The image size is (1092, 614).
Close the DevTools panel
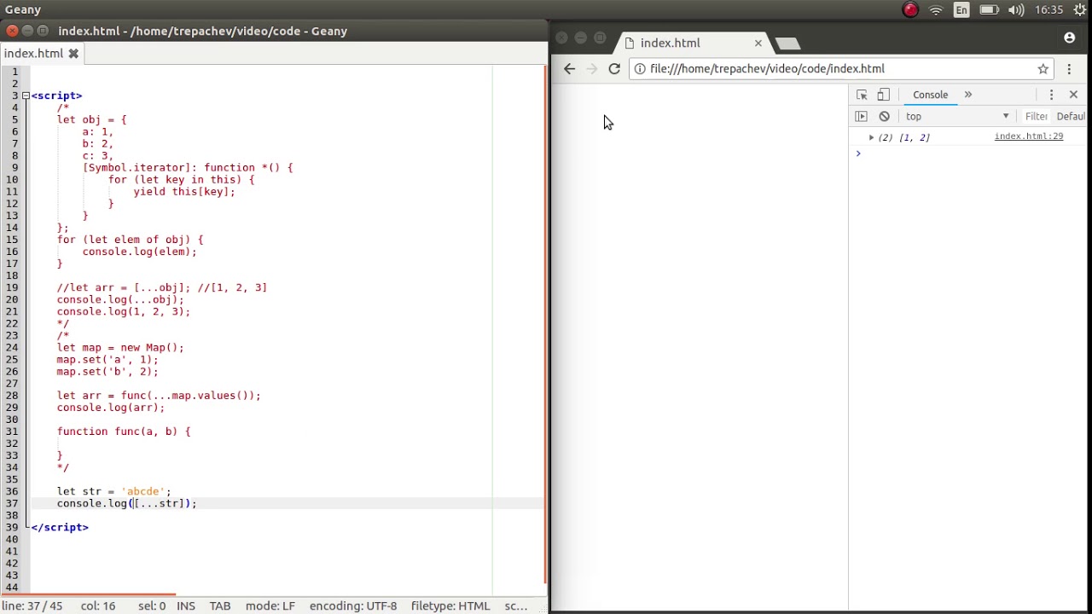(1073, 95)
